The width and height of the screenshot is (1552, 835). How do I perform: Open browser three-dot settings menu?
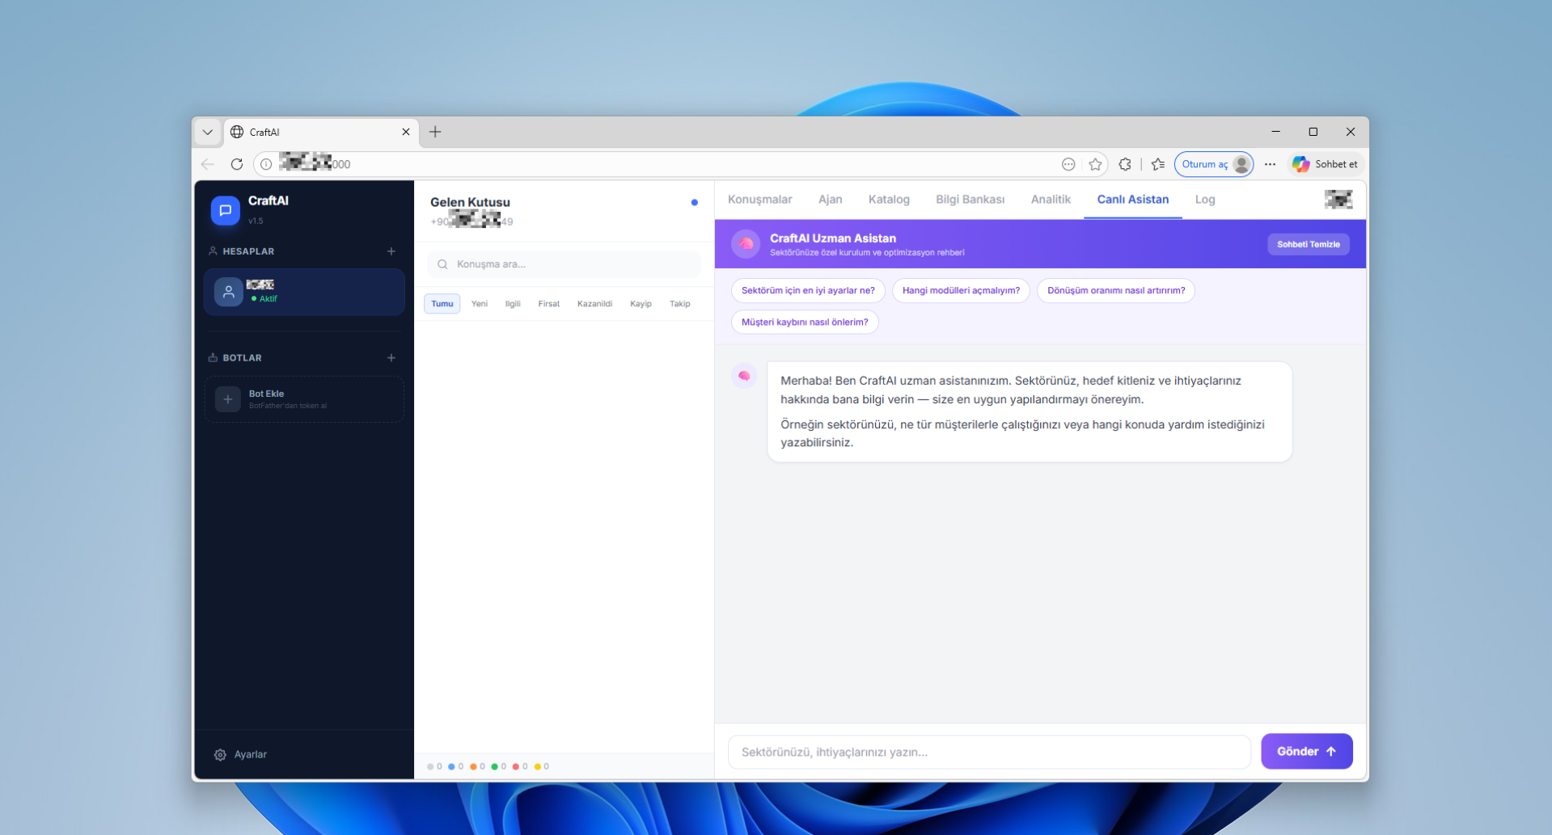click(x=1270, y=164)
